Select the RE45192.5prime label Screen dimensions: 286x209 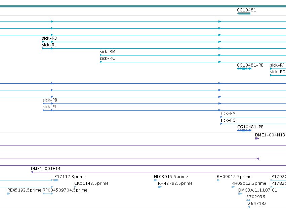point(24,190)
